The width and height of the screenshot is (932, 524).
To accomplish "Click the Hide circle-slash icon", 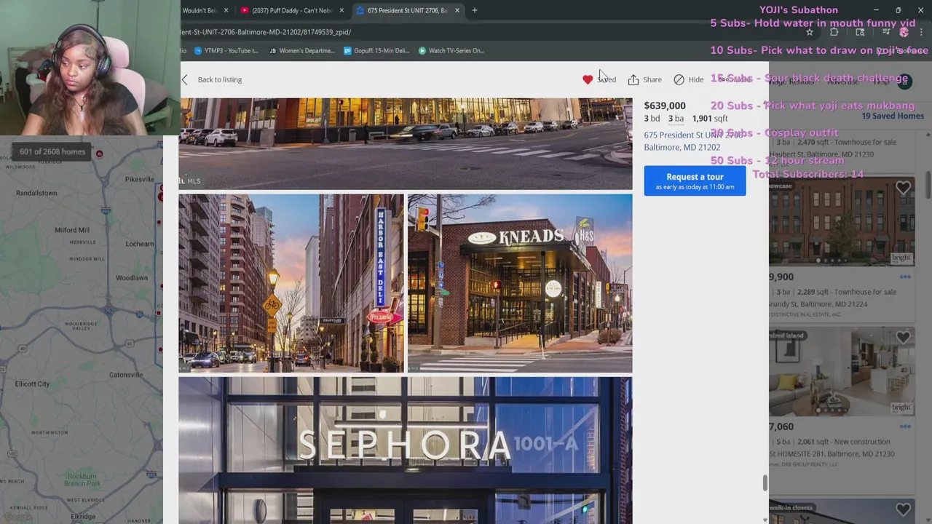I will tap(679, 79).
